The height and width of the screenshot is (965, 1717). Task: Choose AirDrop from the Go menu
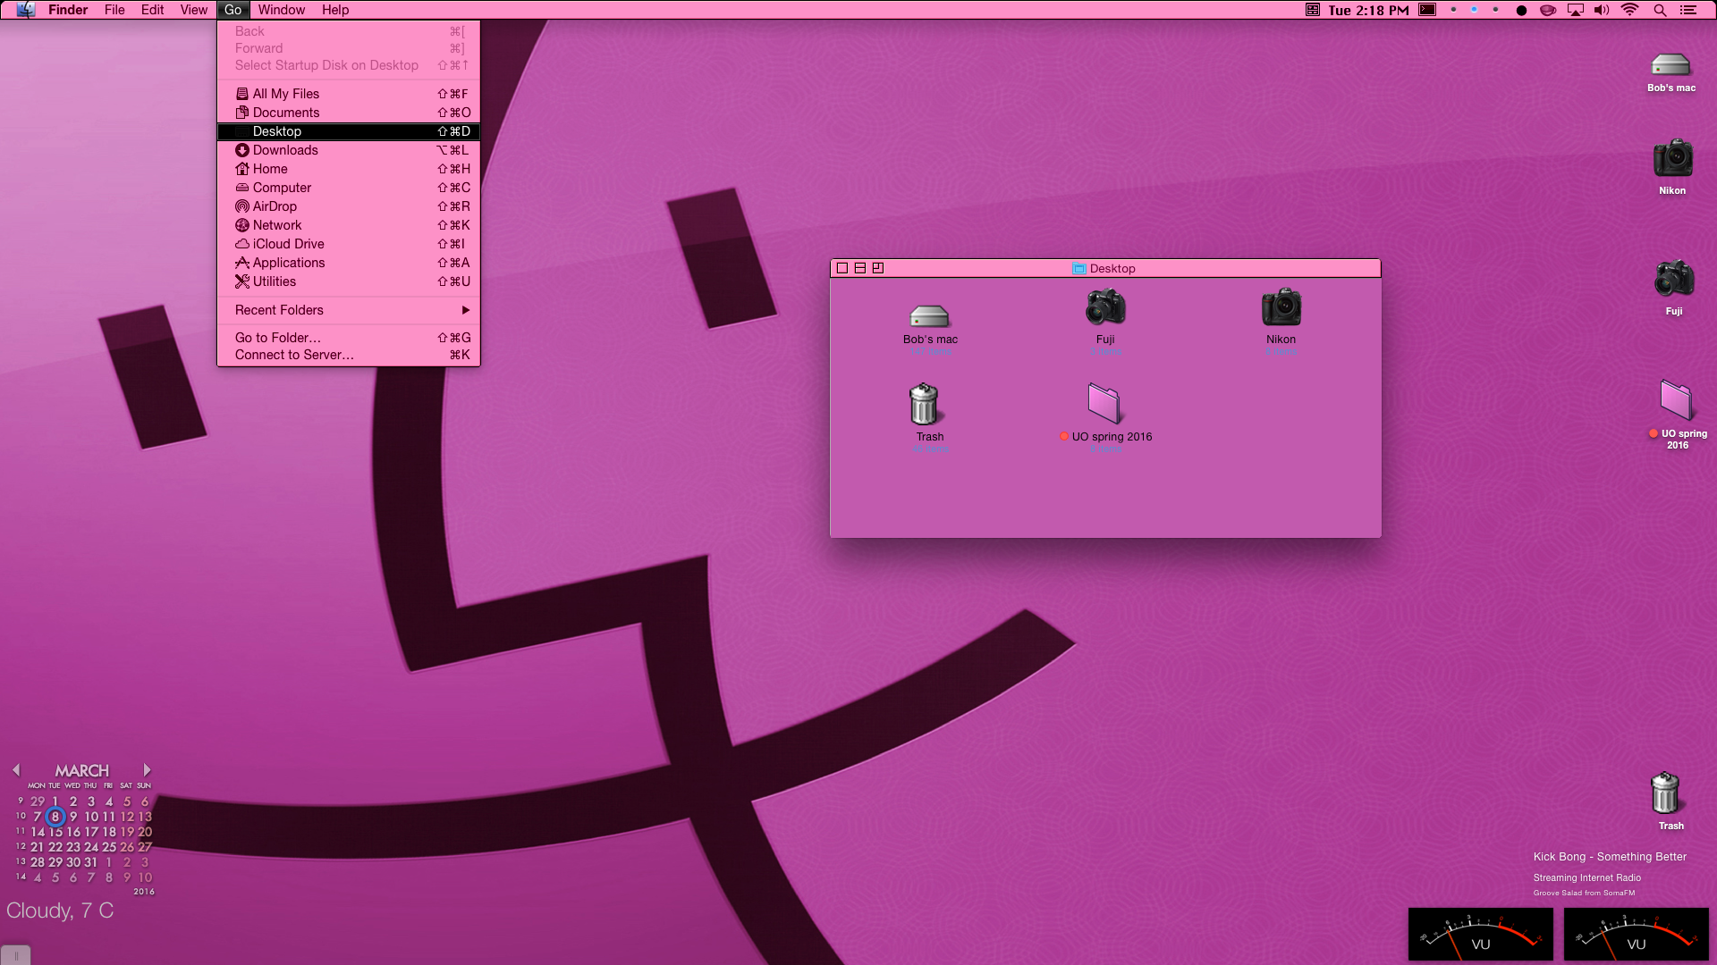(349, 206)
